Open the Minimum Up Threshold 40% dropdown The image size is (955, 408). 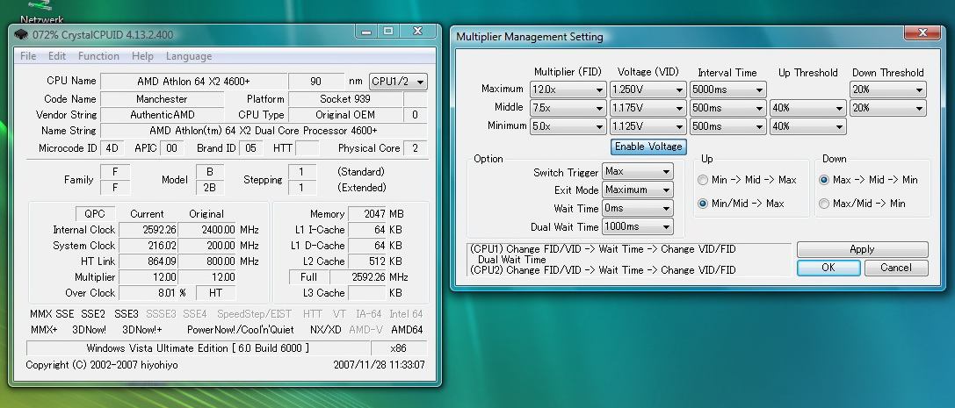point(808,125)
